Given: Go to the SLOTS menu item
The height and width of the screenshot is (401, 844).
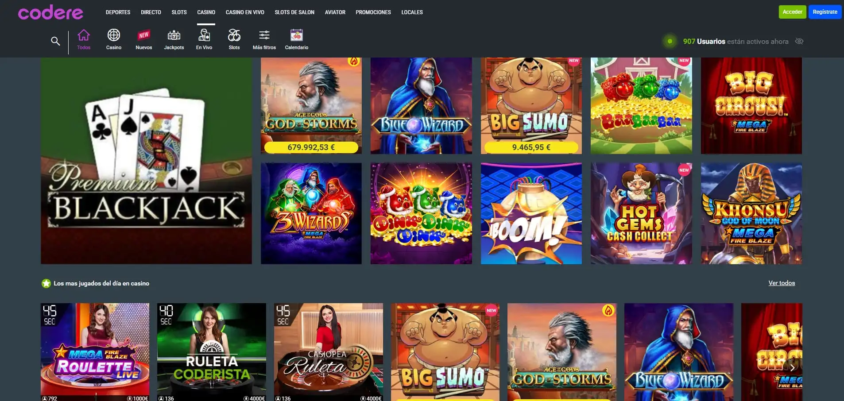Looking at the screenshot, I should click(x=179, y=12).
